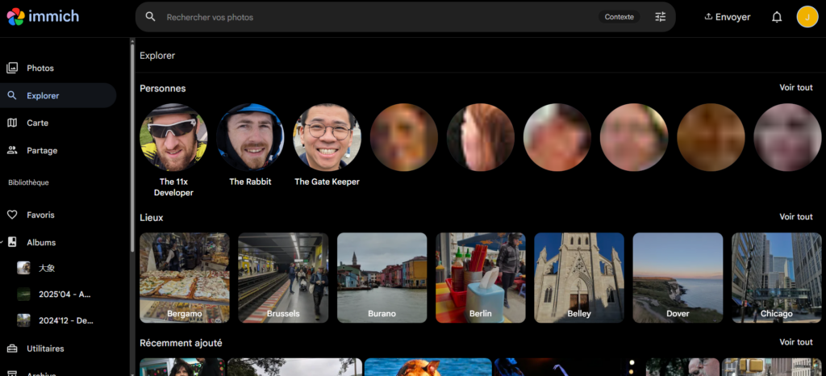Image resolution: width=826 pixels, height=376 pixels.
Task: Select the Explorer sidebar item
Action: pos(58,95)
